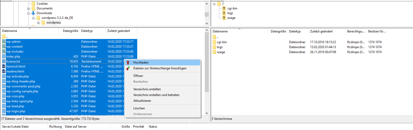Click down arrow of local tree scrollbar

tap(207, 24)
